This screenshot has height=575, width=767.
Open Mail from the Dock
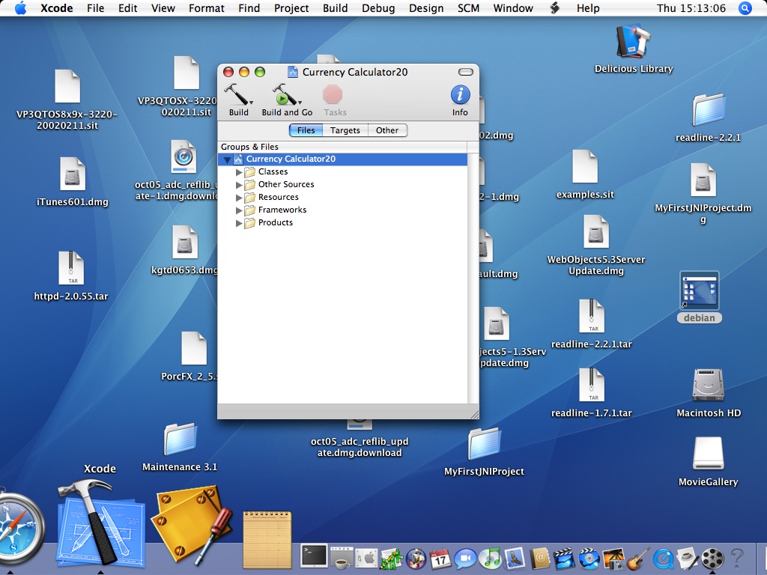click(x=515, y=558)
